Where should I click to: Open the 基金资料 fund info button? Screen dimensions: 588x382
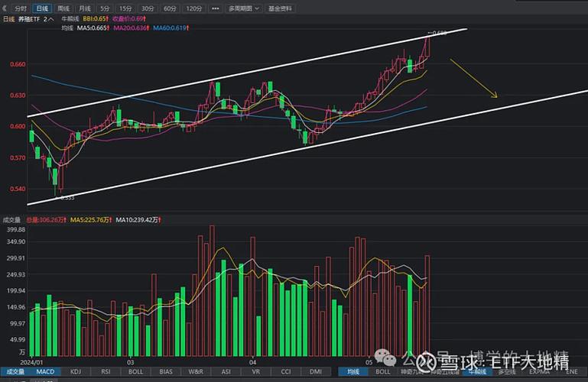tap(280, 8)
